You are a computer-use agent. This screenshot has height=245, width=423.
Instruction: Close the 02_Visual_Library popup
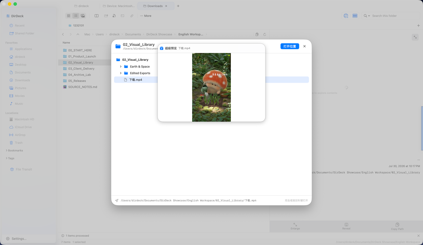[305, 46]
